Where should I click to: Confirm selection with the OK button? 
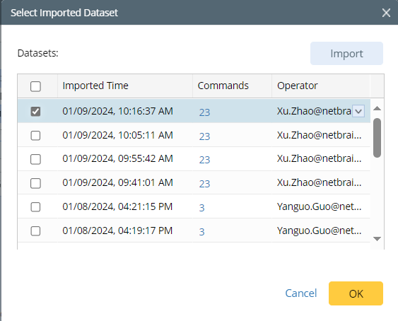(x=356, y=293)
